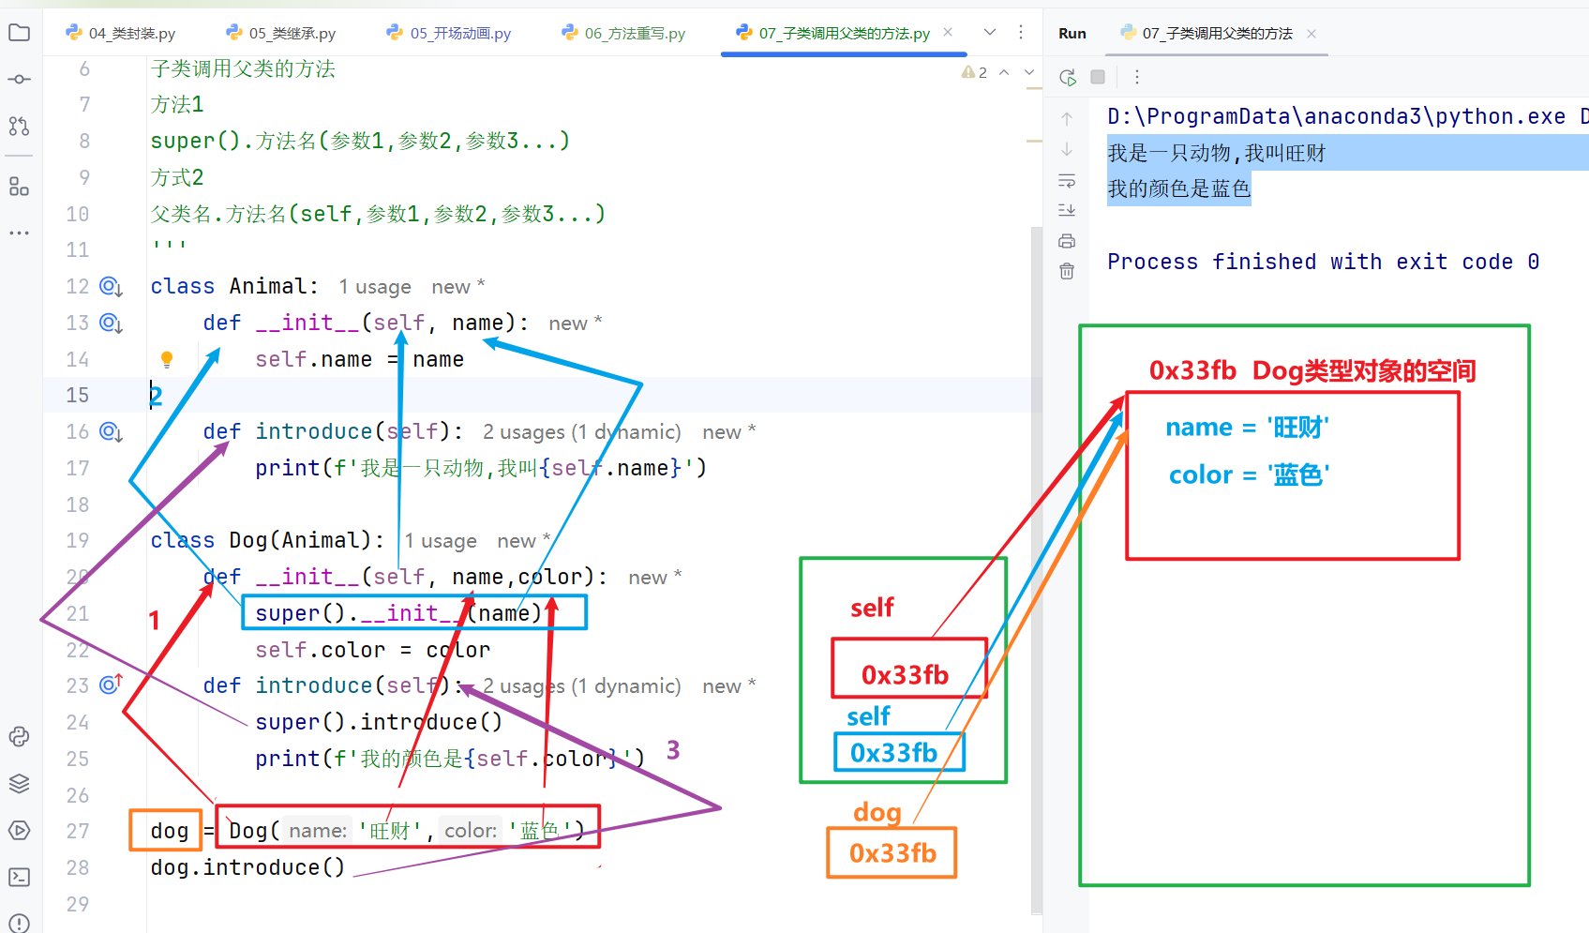Click the Print output icon
This screenshot has width=1589, height=933.
coord(1067,241)
